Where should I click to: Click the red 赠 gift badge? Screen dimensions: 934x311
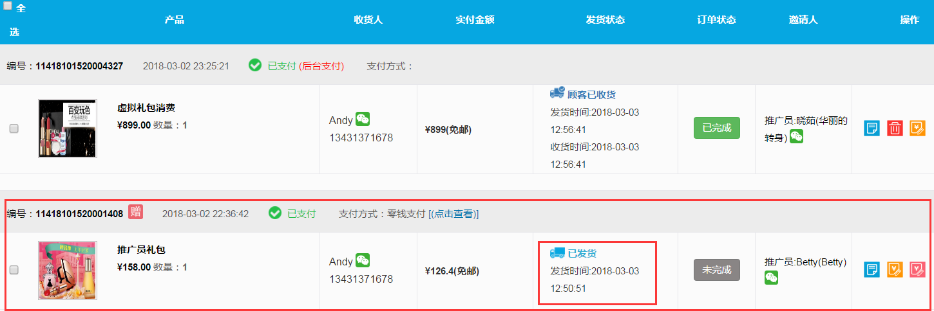[x=135, y=212]
